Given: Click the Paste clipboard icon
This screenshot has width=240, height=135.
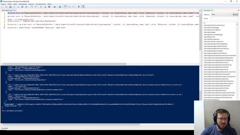Looking at the screenshot, I should click(x=22, y=7).
